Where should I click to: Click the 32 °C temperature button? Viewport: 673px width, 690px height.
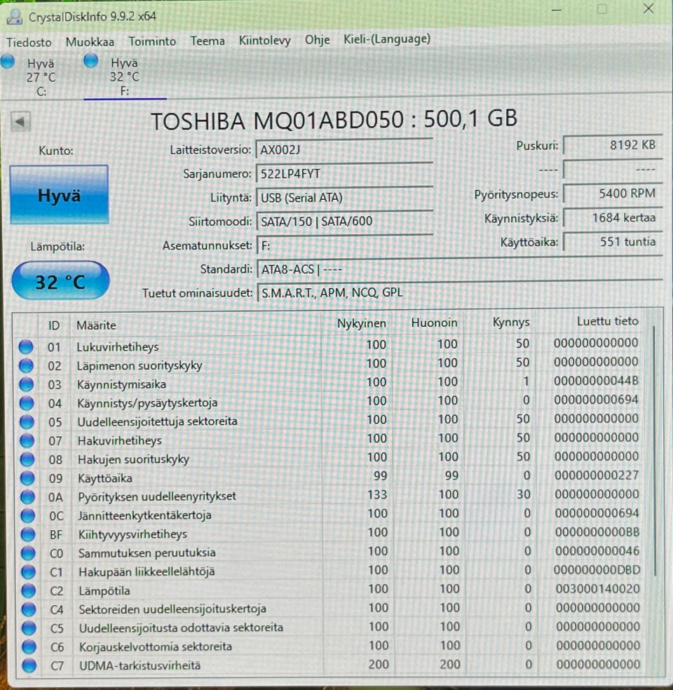pyautogui.click(x=60, y=281)
